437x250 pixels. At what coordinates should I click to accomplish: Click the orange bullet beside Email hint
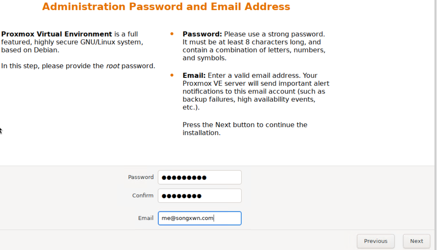(172, 75)
